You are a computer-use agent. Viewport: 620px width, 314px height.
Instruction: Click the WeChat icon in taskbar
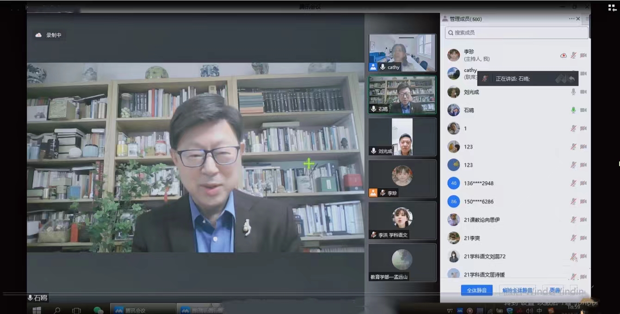click(x=98, y=310)
